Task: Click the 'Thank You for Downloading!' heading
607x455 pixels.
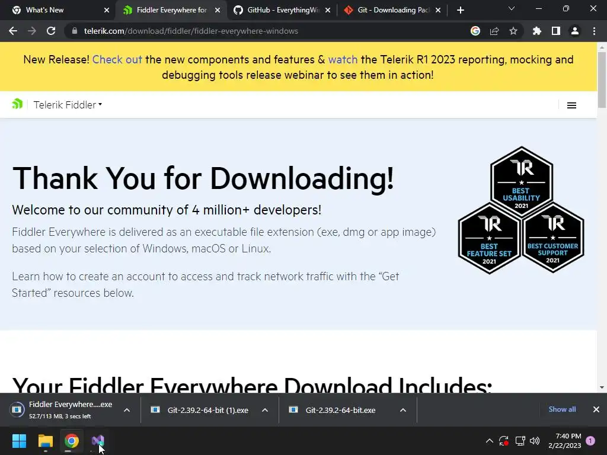Action: point(203,178)
